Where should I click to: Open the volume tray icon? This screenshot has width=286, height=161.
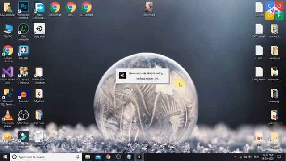tap(250, 157)
